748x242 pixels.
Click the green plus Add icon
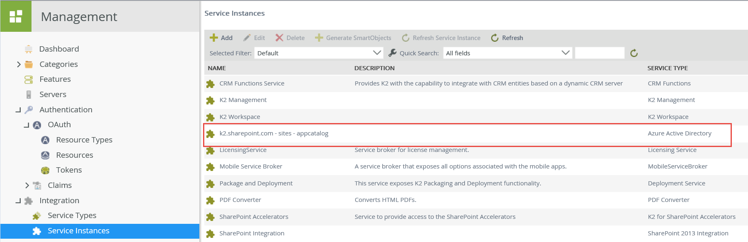(214, 38)
